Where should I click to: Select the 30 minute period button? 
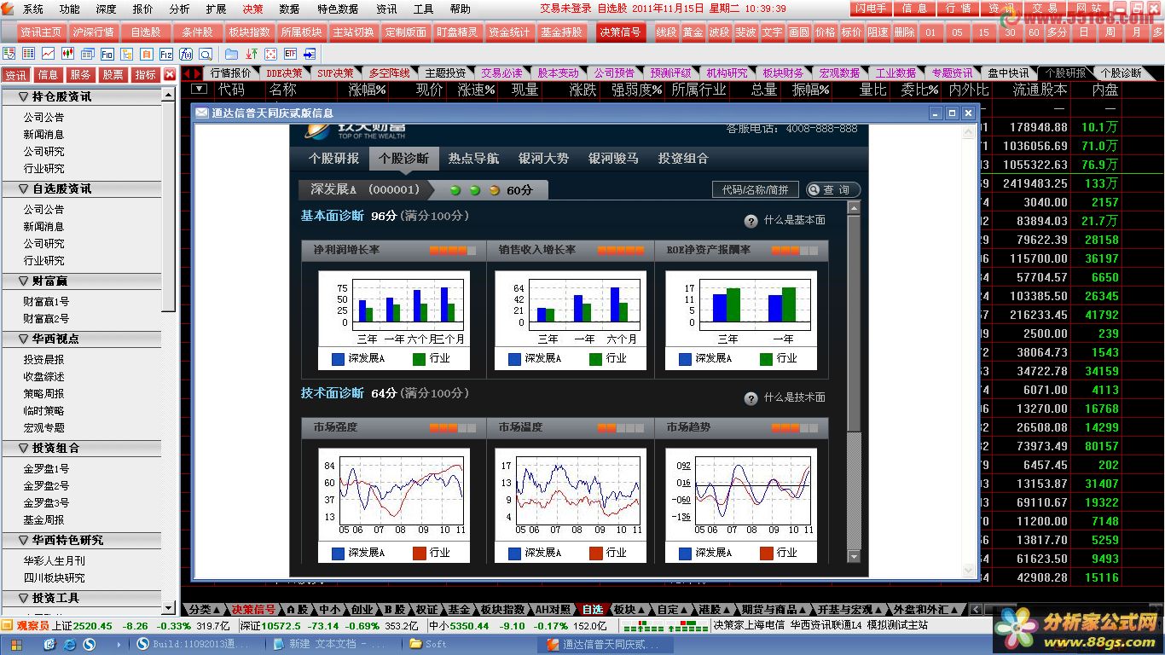pos(1010,32)
